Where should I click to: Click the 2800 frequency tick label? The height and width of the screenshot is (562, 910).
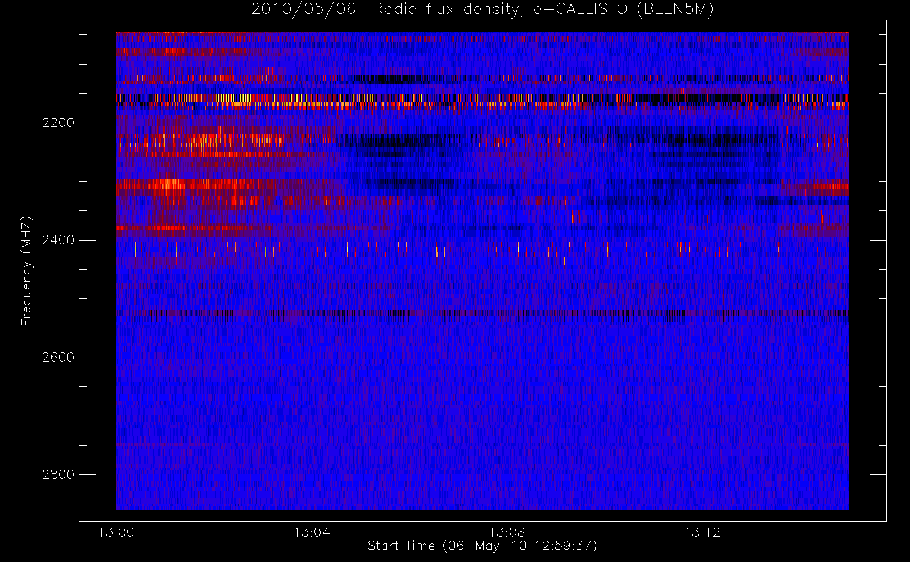58,474
